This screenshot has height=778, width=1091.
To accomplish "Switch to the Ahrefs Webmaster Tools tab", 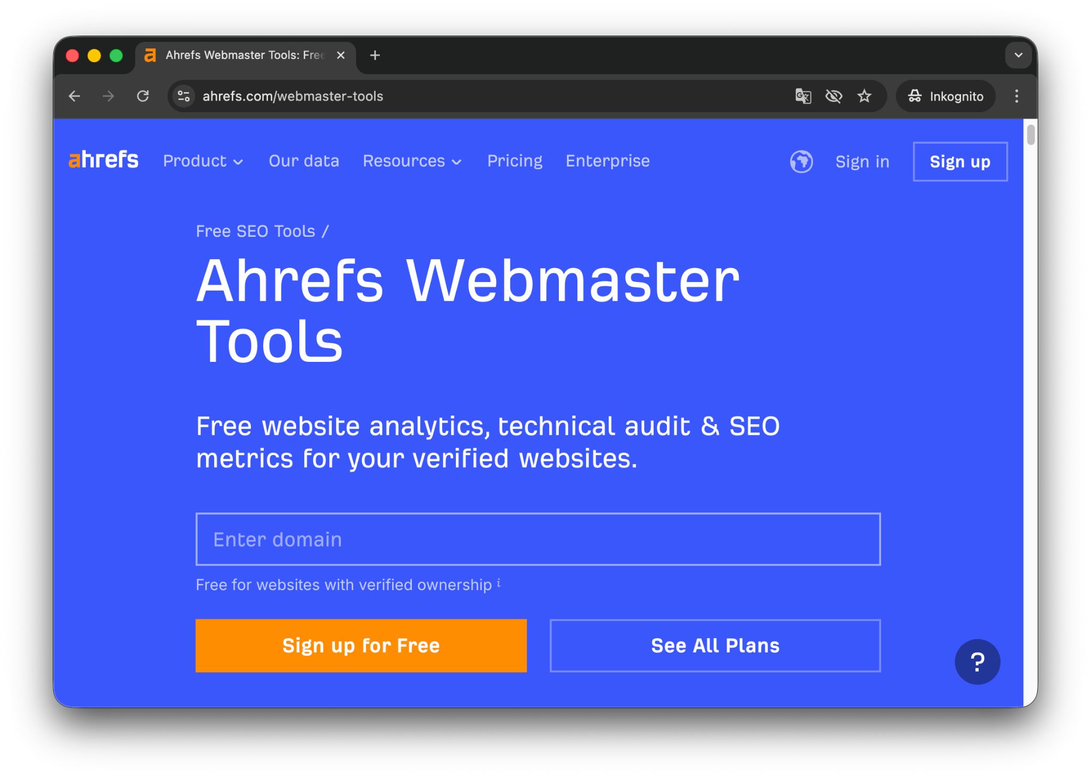I will [x=240, y=55].
